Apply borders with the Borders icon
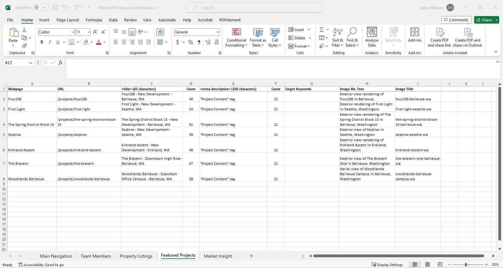 pos(72,42)
